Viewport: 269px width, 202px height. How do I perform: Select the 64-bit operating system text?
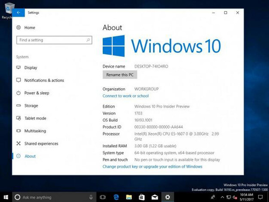[174, 153]
